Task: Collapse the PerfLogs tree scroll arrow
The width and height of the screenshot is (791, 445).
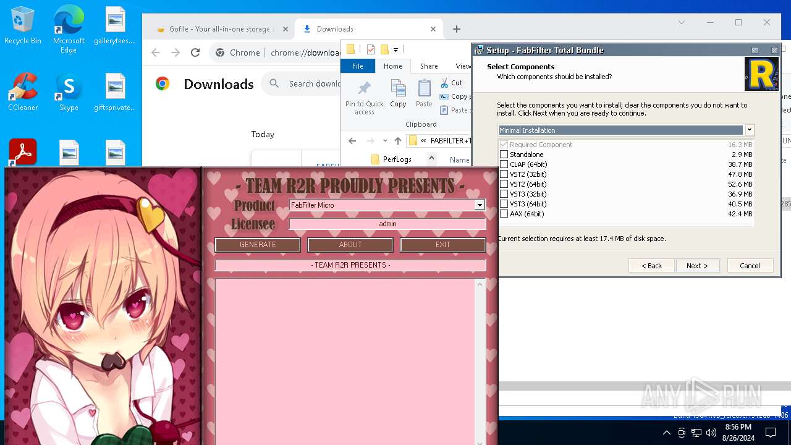Action: [431, 158]
